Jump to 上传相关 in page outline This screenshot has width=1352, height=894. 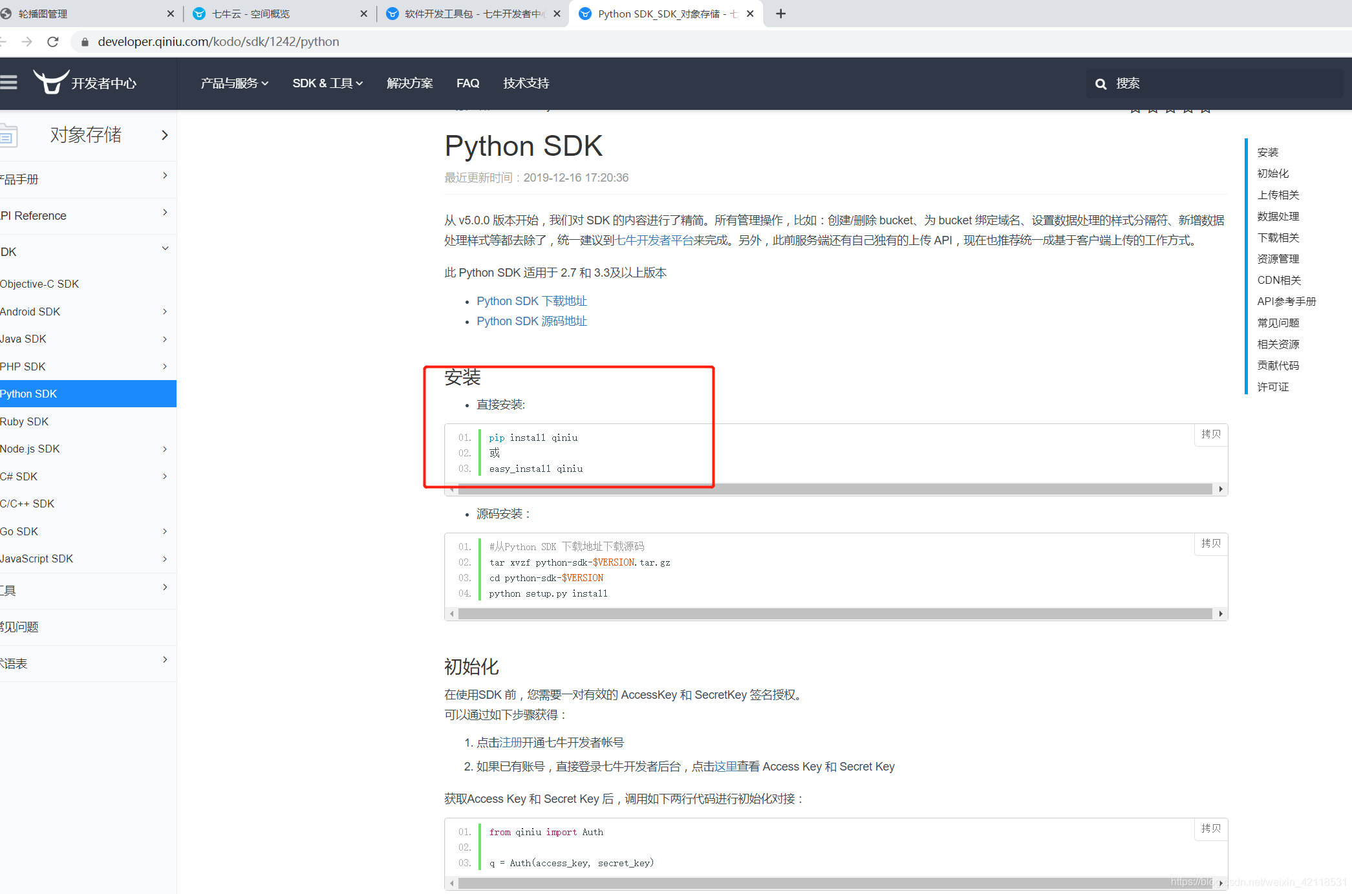pos(1278,195)
